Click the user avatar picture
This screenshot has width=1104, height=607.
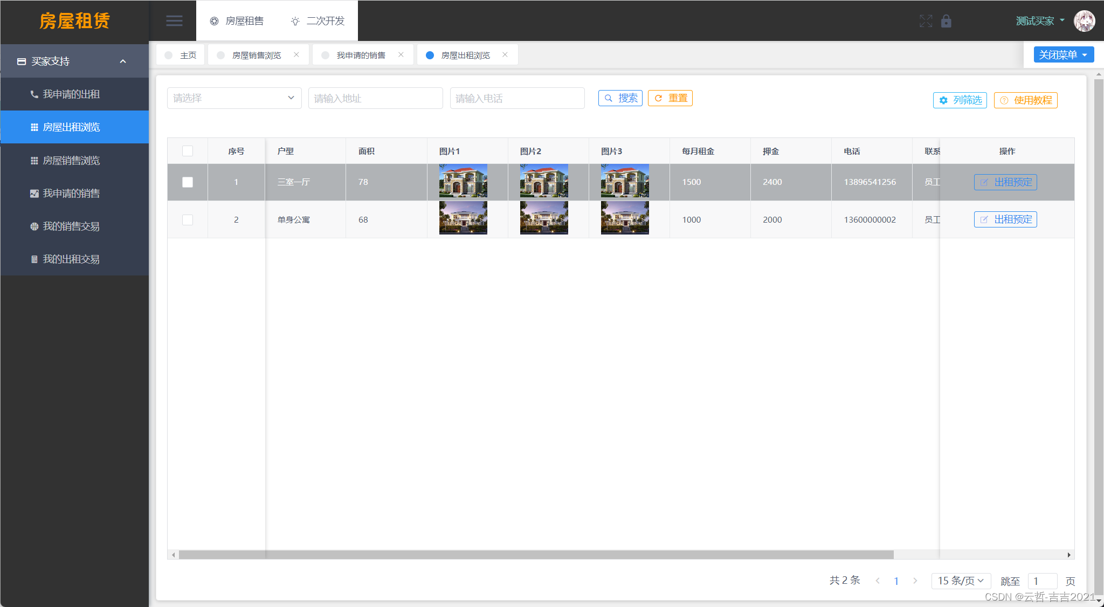[1084, 21]
